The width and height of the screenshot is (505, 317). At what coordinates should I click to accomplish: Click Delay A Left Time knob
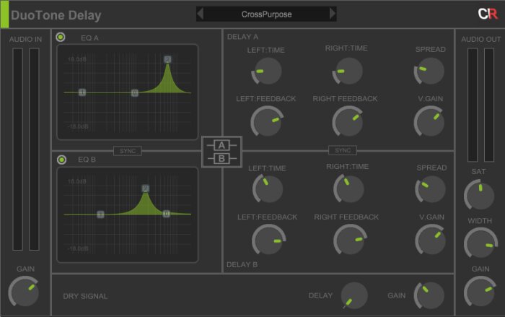(x=267, y=71)
